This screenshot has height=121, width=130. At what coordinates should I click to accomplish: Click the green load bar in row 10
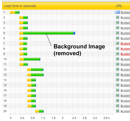(x=32, y=59)
